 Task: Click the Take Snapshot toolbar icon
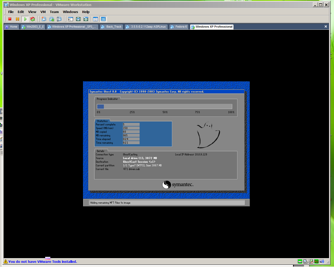[44, 19]
